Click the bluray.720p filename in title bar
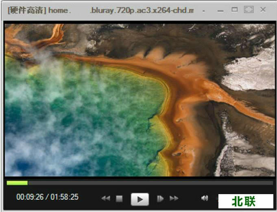This screenshot has width=277, height=212. (142, 10)
